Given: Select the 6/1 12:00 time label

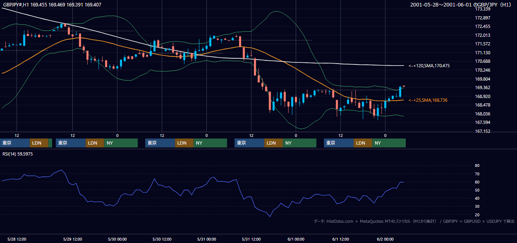Looking at the screenshot, I should click(341, 239).
